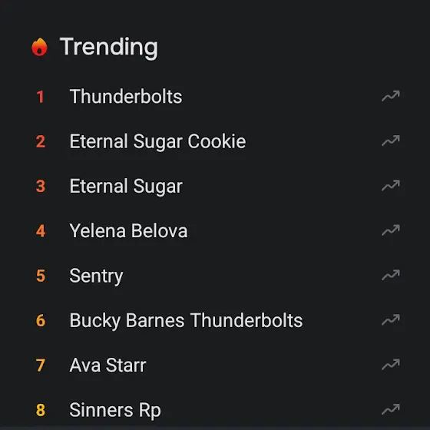Click the trending arrow next to Sentry
The width and height of the screenshot is (430, 430).
click(391, 276)
